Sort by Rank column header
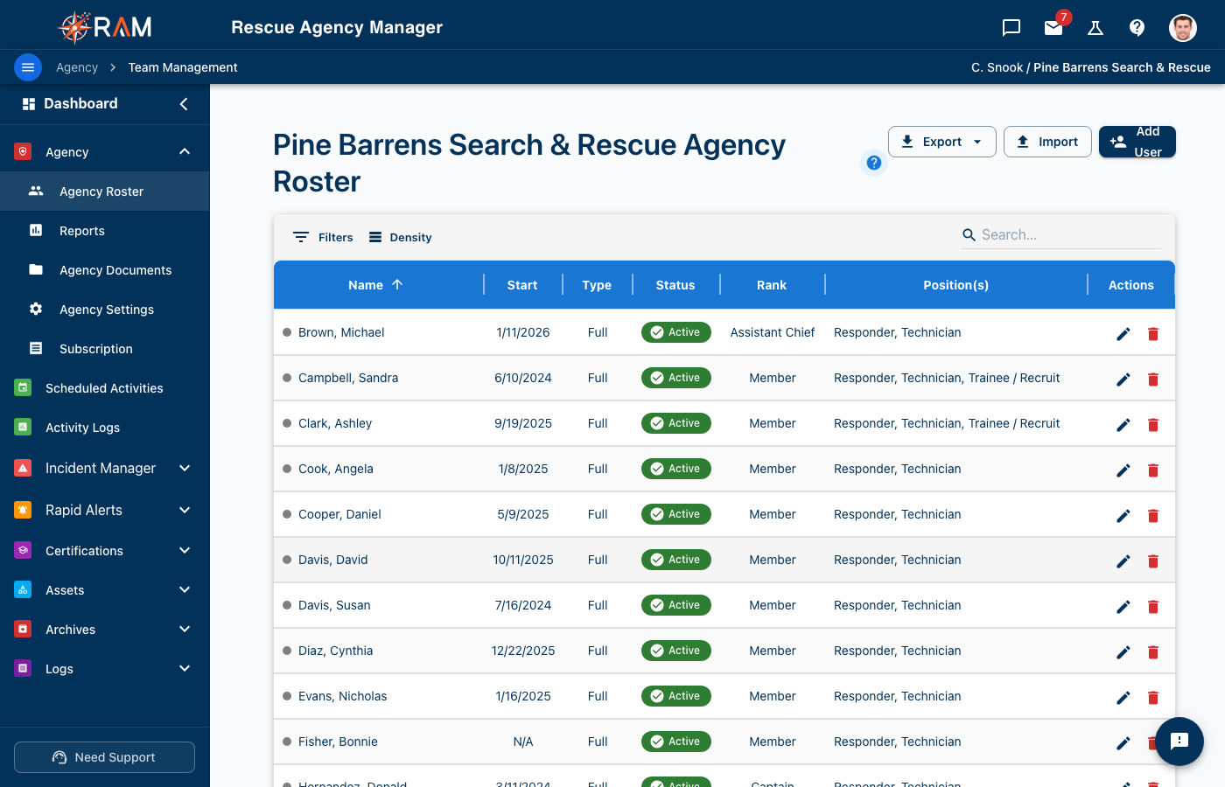Viewport: 1225px width, 787px height. point(772,285)
